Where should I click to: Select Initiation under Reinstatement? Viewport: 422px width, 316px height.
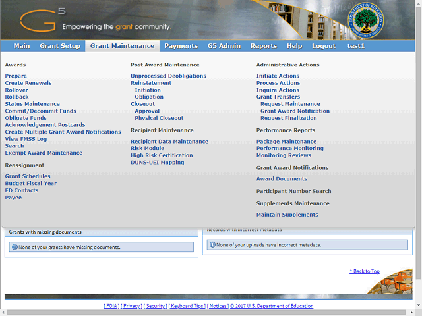(x=148, y=90)
